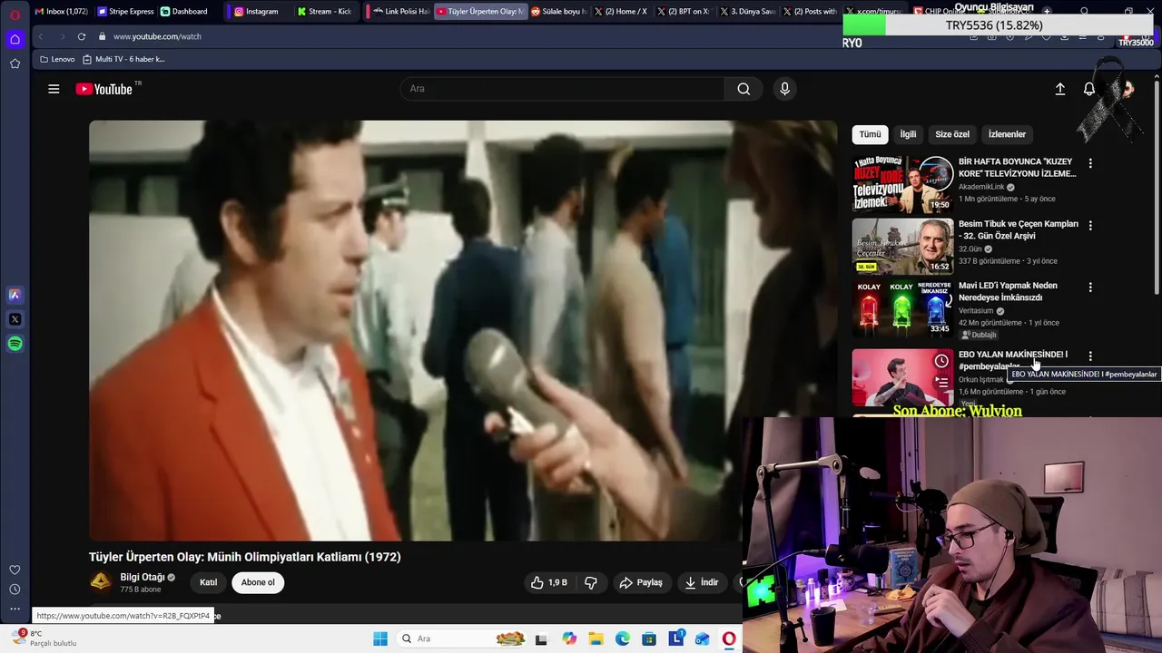Click the İndir download button
1162x653 pixels.
click(x=701, y=582)
